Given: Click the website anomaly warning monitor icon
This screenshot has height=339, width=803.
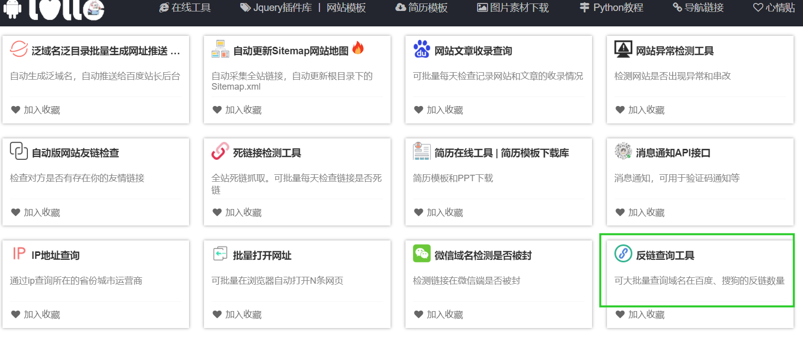Looking at the screenshot, I should pyautogui.click(x=623, y=49).
